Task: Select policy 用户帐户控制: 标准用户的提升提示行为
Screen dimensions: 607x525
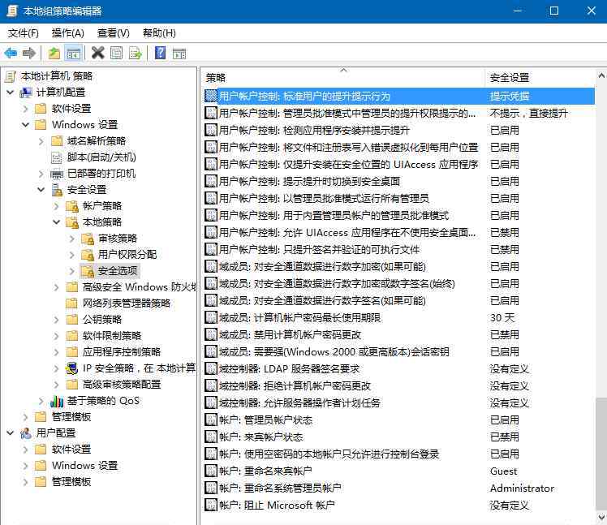Action: [x=399, y=96]
